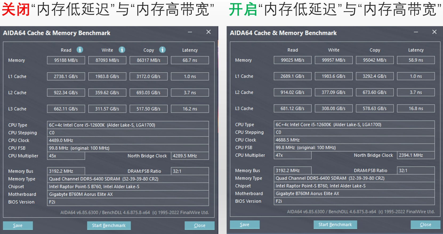Click CPU Multiplier field showing 45x
The image size is (443, 234).
pos(66,156)
